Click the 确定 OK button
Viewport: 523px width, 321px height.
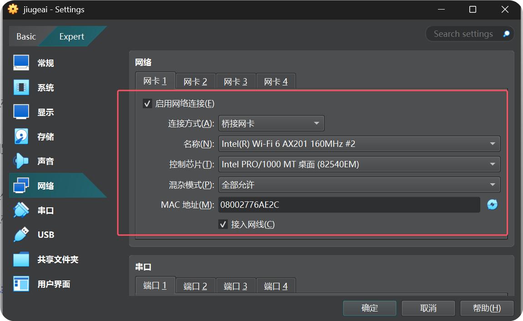coord(370,308)
